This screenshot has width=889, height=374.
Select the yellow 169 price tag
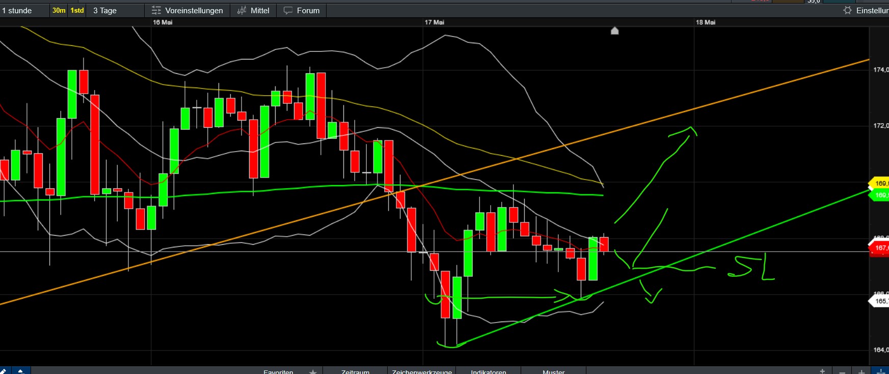tap(880, 183)
